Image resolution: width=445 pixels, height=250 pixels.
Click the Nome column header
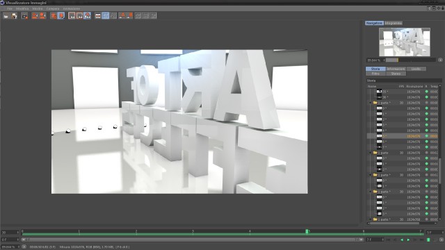pyautogui.click(x=372, y=86)
